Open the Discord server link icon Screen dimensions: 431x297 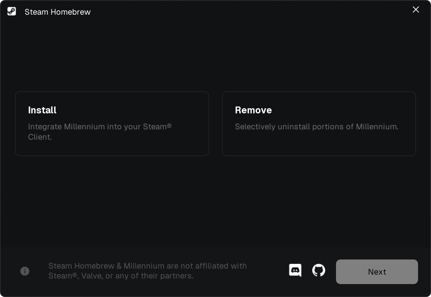tap(295, 271)
